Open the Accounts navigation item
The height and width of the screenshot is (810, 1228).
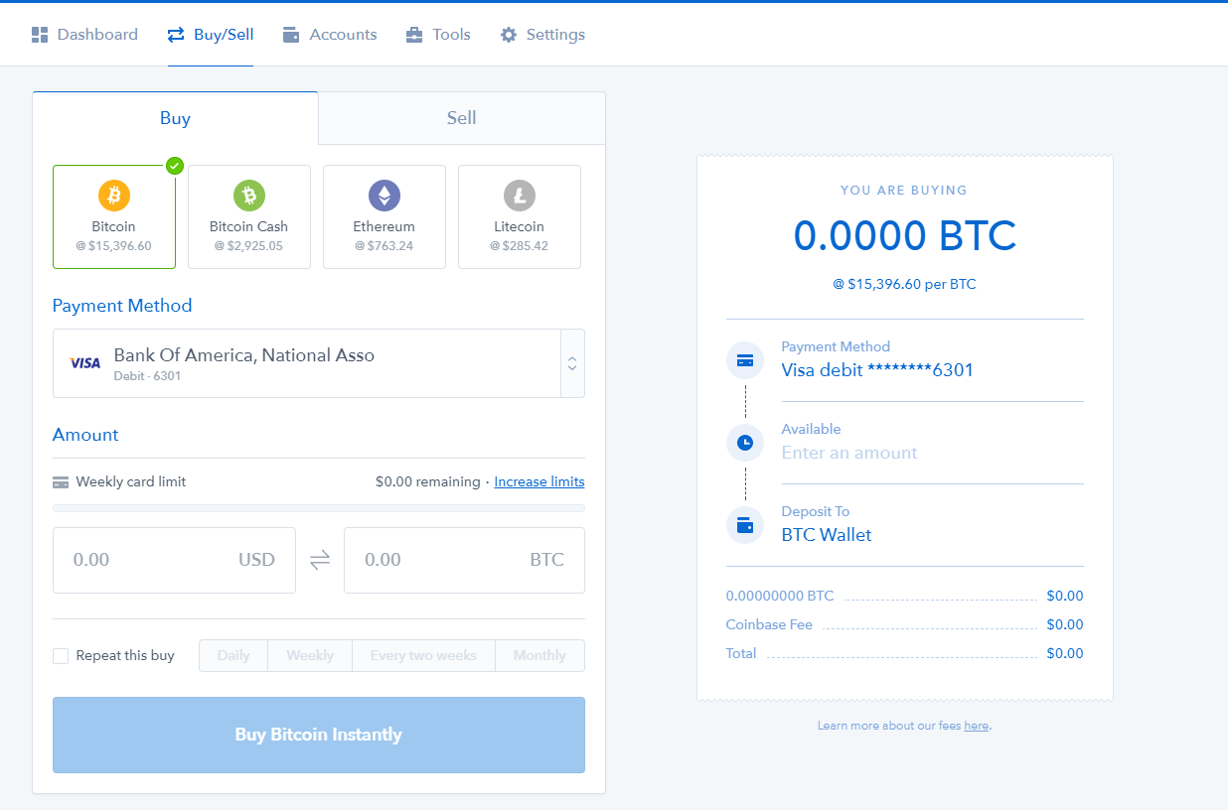tap(330, 35)
